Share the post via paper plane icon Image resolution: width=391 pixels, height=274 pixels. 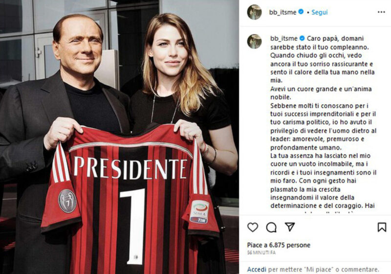coord(290,227)
